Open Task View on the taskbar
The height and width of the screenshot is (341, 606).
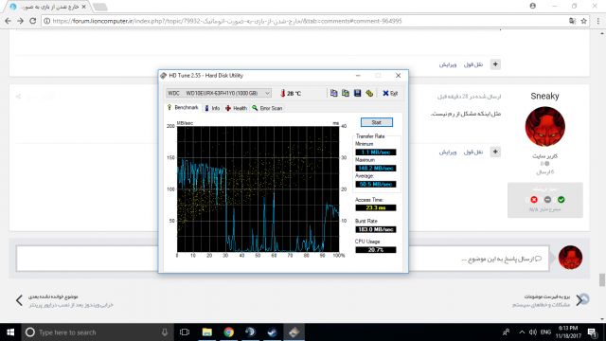tap(185, 332)
